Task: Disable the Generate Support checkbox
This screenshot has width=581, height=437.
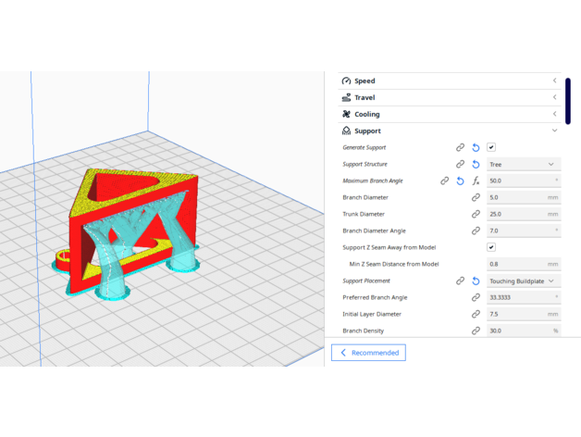Action: tap(491, 147)
